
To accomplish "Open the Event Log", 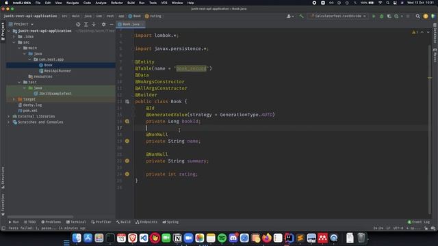I will coord(418,222).
